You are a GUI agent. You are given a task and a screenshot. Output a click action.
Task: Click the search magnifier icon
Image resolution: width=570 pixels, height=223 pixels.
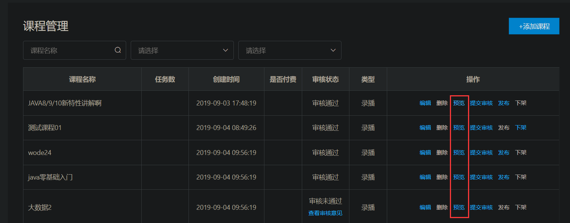point(118,50)
